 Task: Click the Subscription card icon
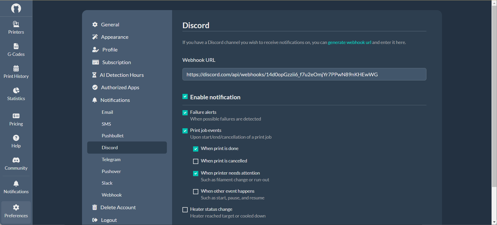tap(96, 62)
